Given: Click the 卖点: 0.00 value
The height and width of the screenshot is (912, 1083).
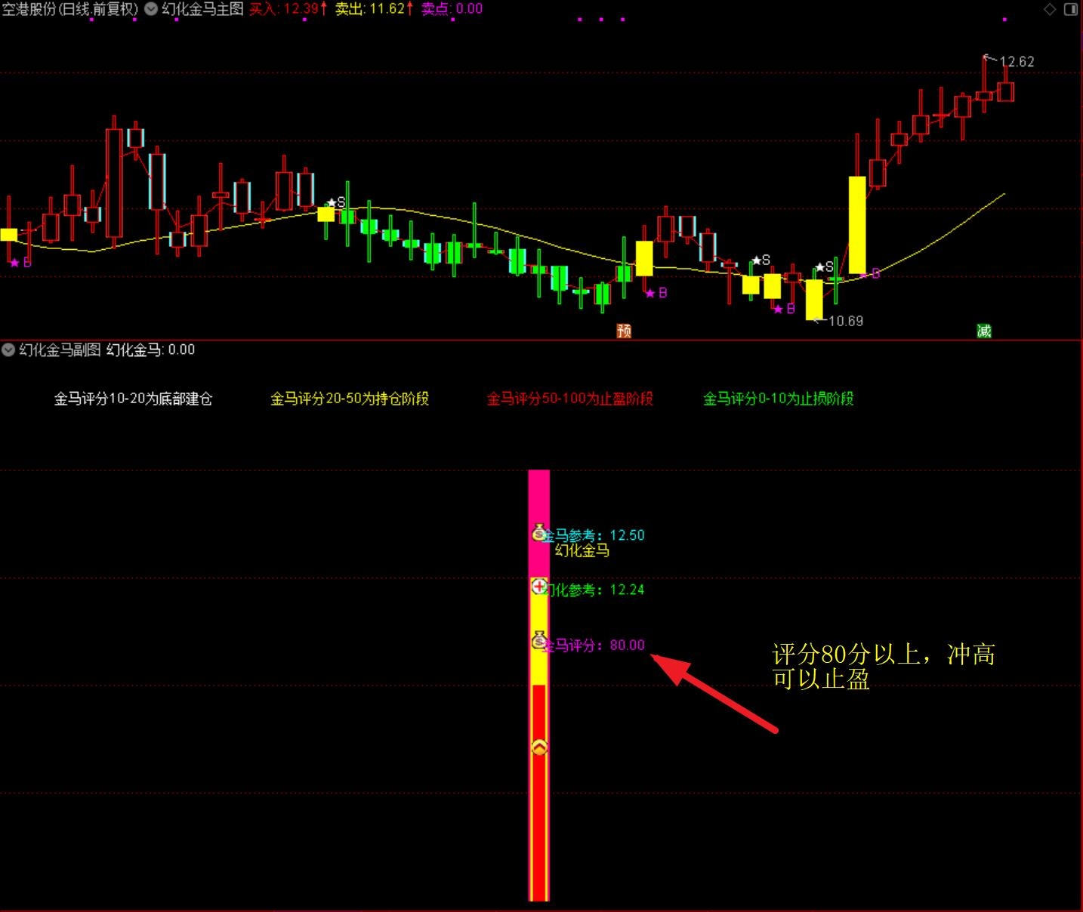Looking at the screenshot, I should coord(452,9).
